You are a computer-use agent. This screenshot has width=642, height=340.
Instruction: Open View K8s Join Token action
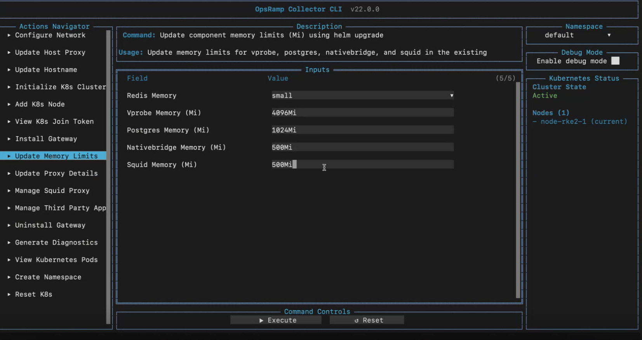(x=54, y=122)
